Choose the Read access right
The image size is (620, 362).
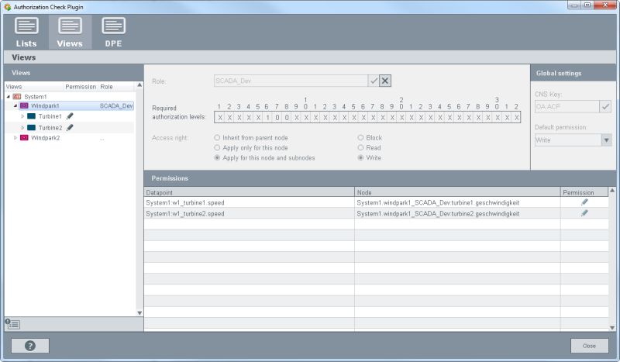[360, 147]
